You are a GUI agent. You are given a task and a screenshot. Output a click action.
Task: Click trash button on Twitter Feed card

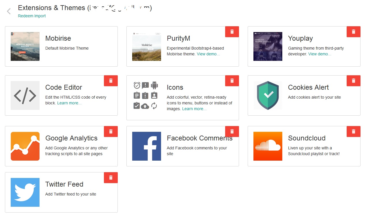[x=111, y=178]
